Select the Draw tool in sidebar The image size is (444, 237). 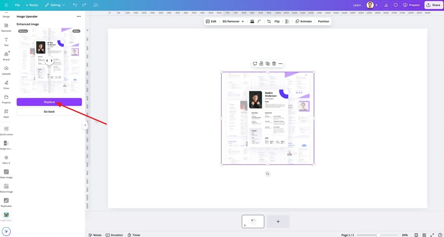(x=6, y=85)
